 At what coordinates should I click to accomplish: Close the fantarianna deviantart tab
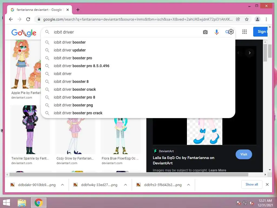point(67,10)
